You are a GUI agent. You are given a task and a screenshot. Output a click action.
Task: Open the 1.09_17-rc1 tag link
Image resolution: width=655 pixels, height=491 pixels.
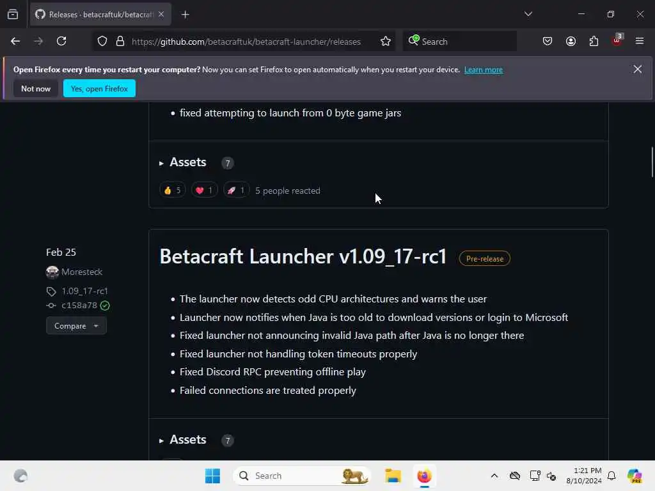point(85,291)
